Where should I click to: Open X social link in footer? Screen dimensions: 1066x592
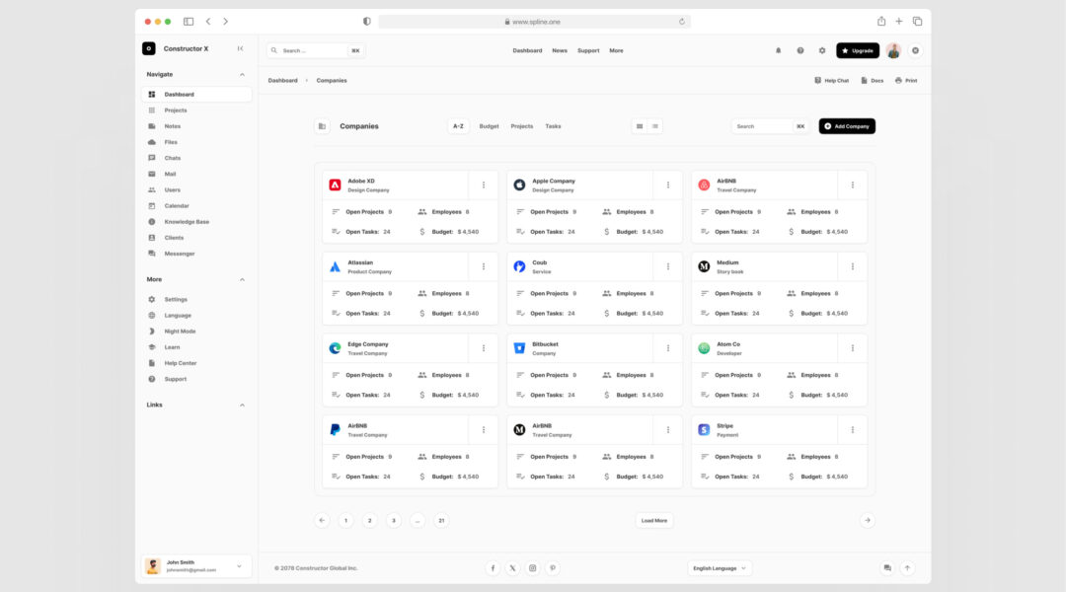[512, 568]
